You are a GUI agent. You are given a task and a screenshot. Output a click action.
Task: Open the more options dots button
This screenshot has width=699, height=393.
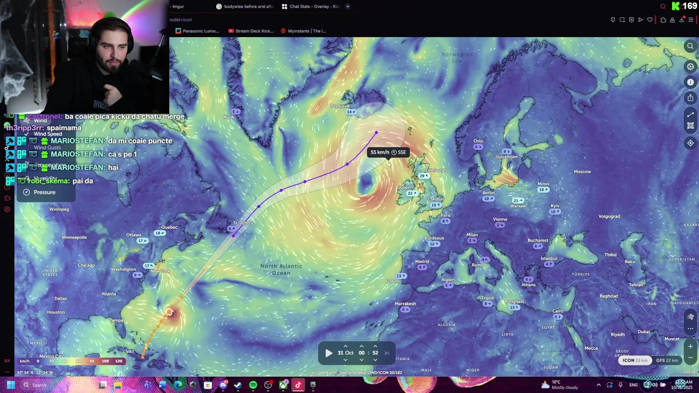tap(690, 328)
